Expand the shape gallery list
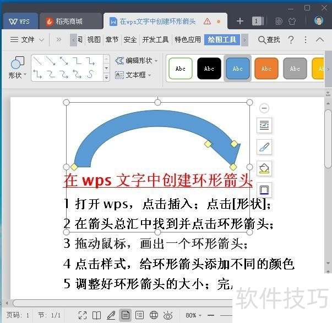The width and height of the screenshot is (332, 323). [x=106, y=77]
